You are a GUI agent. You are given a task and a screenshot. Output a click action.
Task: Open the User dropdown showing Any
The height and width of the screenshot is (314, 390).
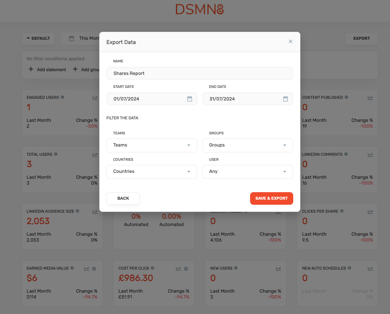click(248, 172)
